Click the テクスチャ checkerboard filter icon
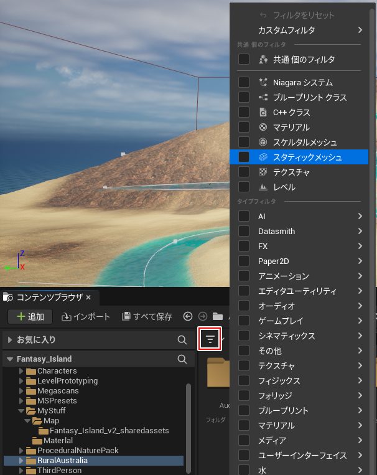This screenshot has height=475, width=377. coord(263,172)
